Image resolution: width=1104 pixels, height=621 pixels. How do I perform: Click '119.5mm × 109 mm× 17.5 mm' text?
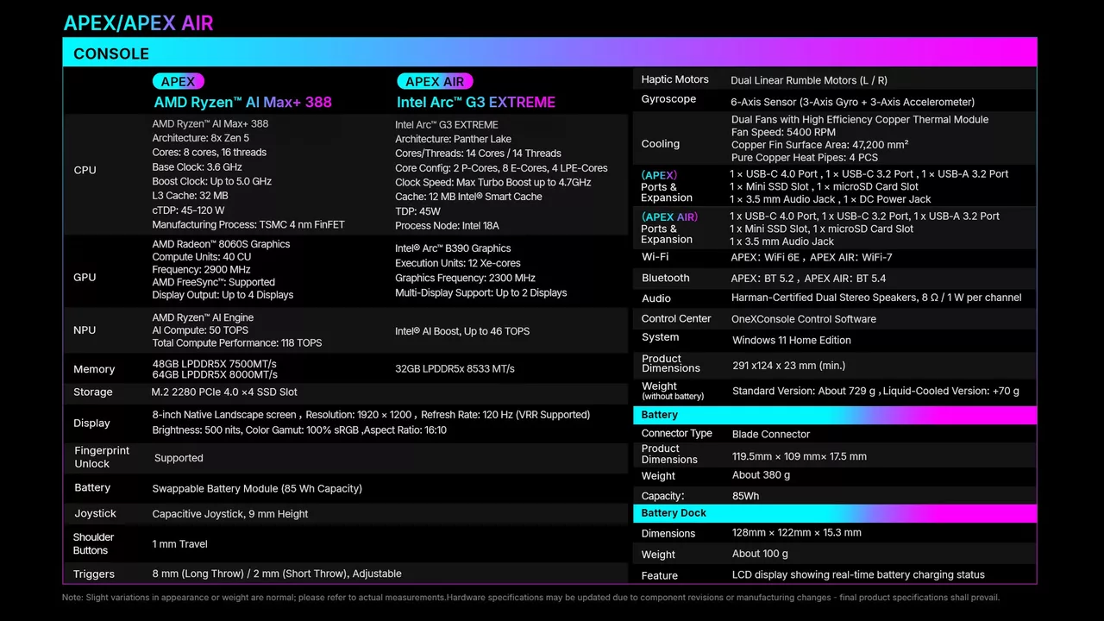pyautogui.click(x=800, y=456)
